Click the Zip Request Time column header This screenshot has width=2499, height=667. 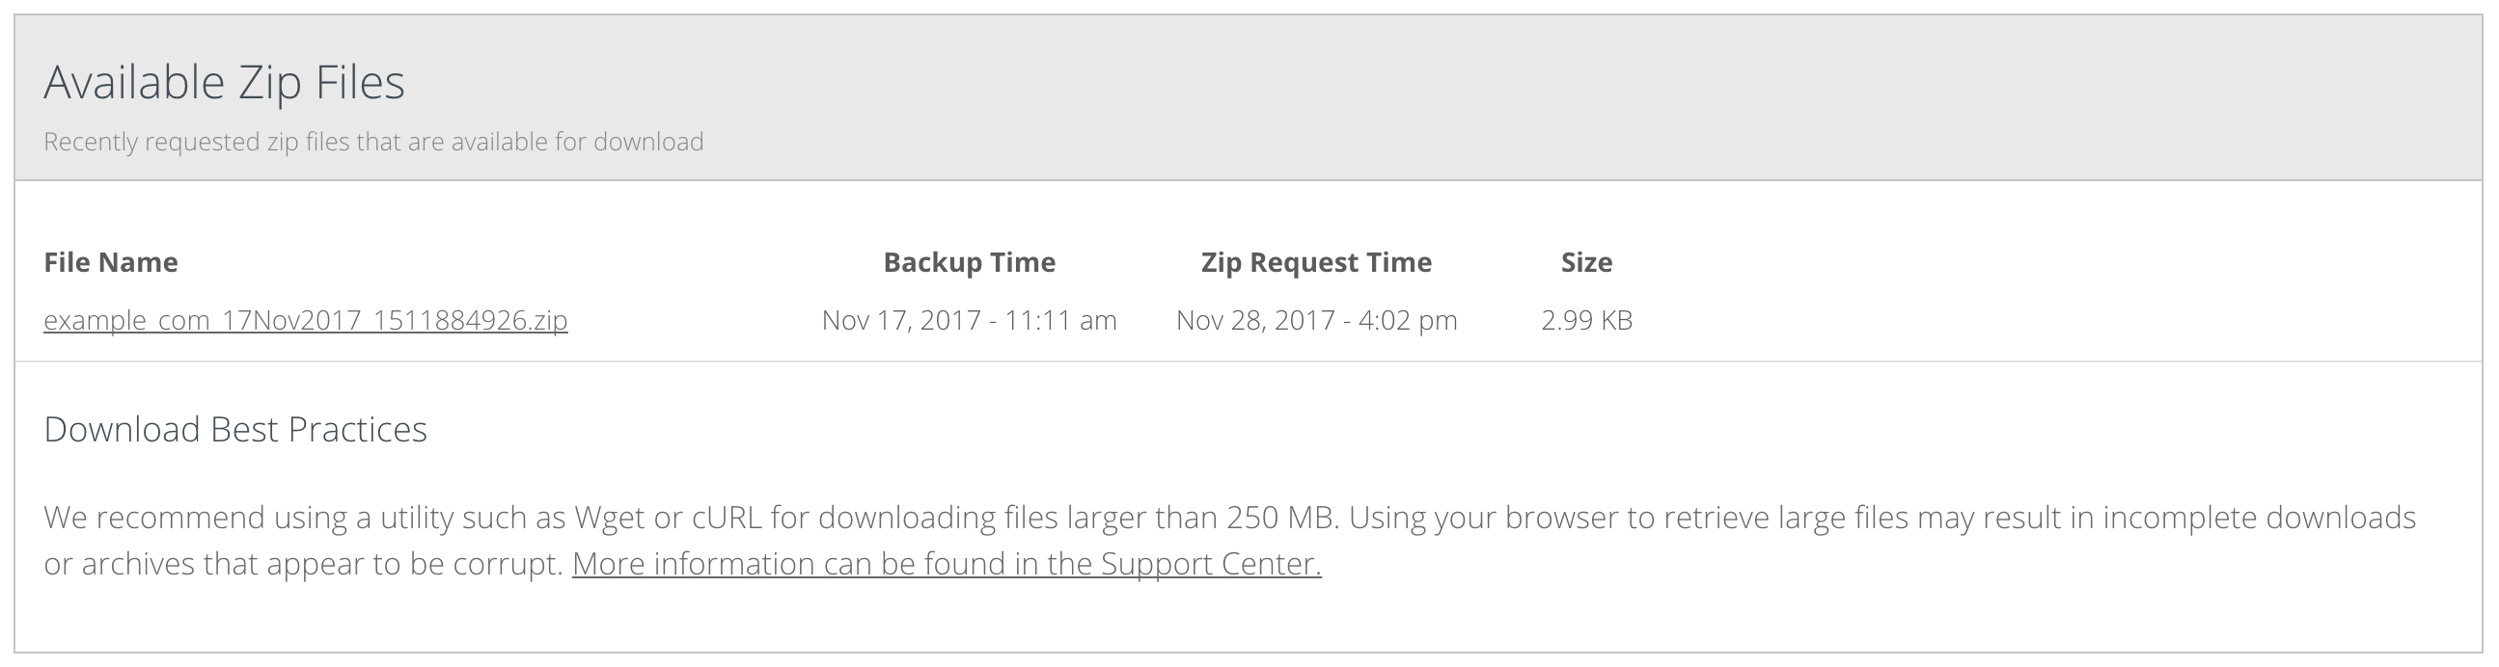(1315, 263)
